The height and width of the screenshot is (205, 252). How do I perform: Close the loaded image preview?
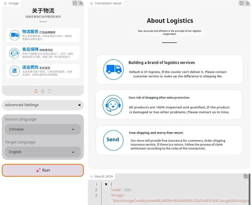click(81, 3)
